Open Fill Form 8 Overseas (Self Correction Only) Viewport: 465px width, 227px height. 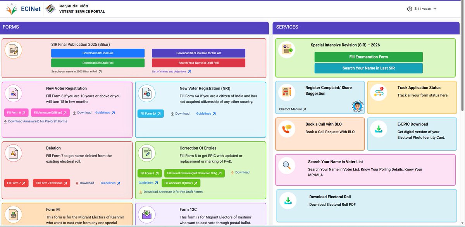195,174
